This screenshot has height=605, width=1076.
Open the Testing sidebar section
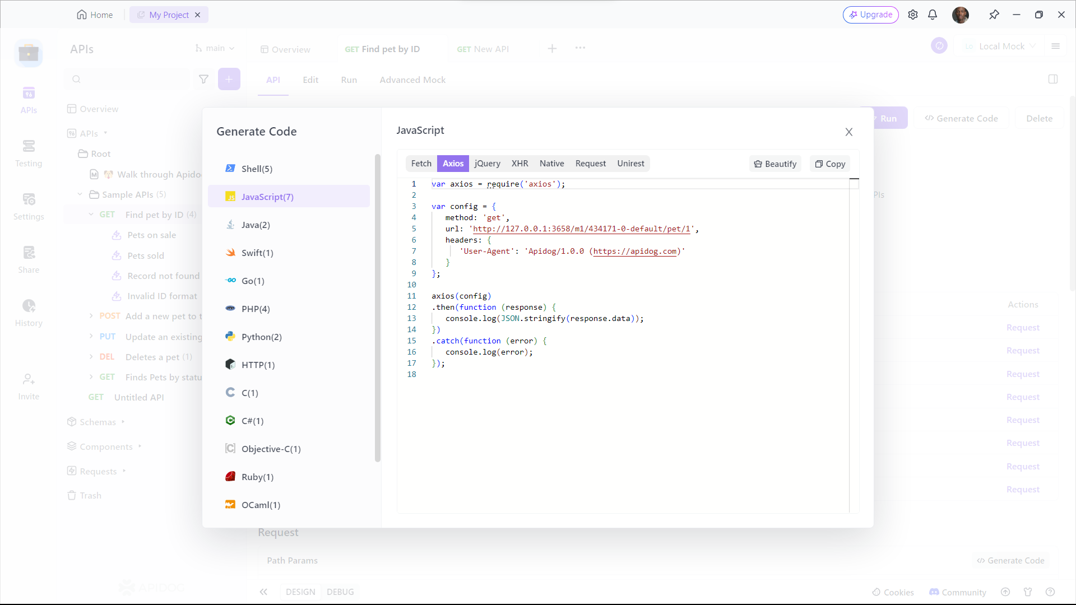[29, 153]
